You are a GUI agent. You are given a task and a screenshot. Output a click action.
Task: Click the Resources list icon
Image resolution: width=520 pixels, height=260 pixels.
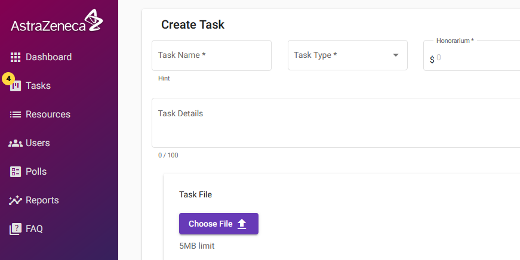16,114
